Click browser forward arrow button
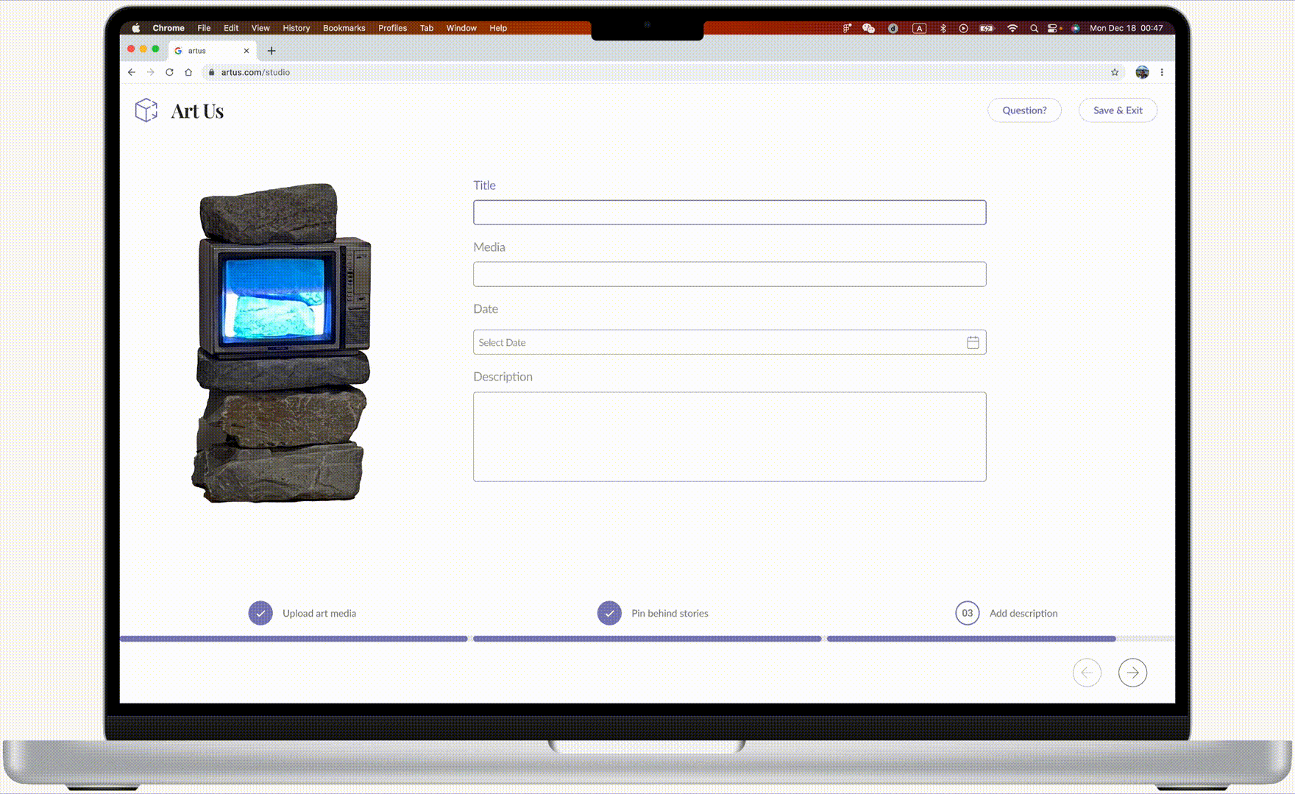This screenshot has width=1295, height=794. [151, 72]
